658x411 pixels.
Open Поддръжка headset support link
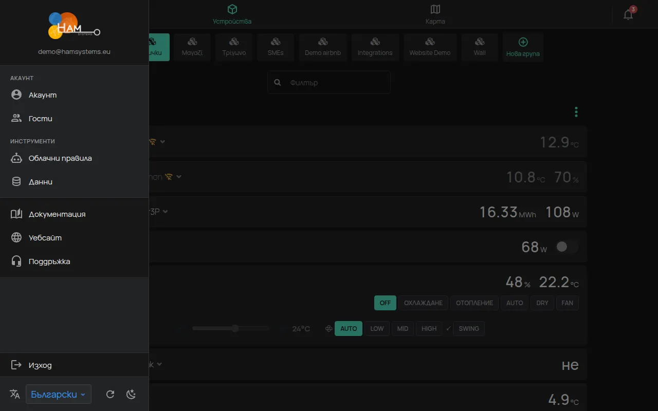click(x=75, y=261)
